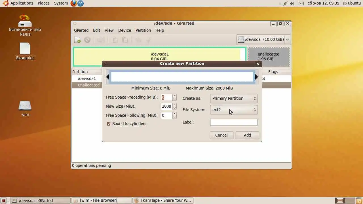Click the left arrow of the partition size bar

tap(107, 77)
